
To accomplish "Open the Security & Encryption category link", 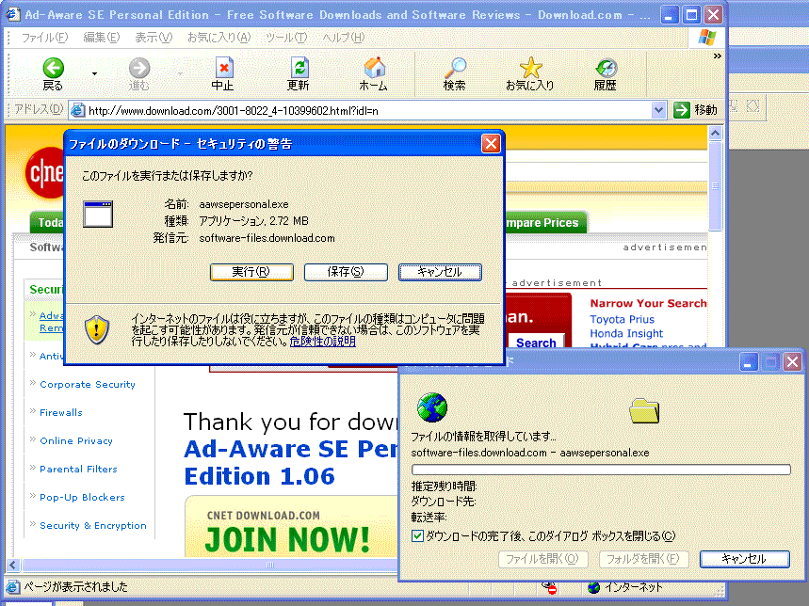I will pos(93,526).
